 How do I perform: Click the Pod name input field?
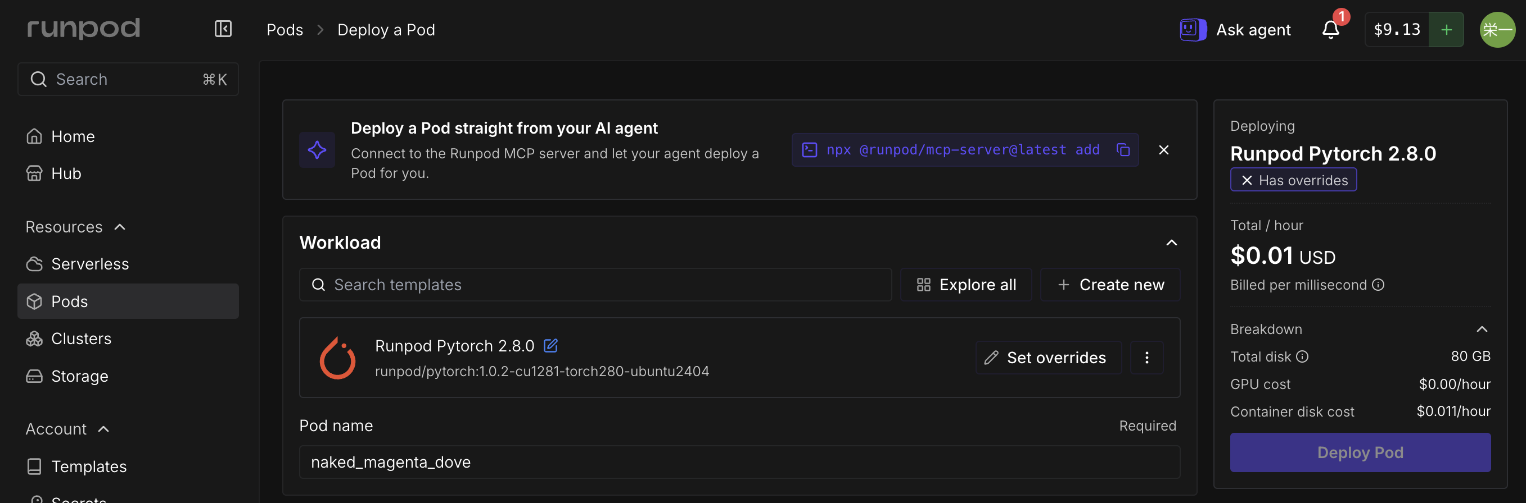(x=739, y=461)
